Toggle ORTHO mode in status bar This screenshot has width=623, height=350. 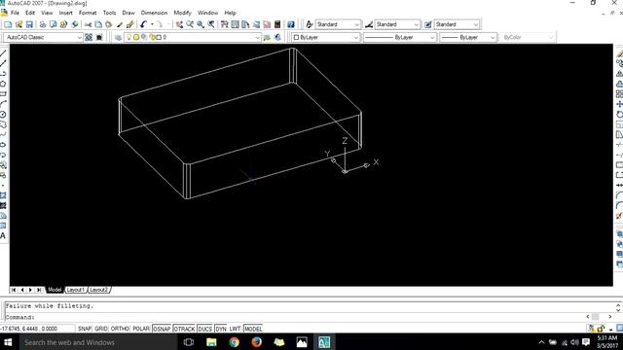120,329
